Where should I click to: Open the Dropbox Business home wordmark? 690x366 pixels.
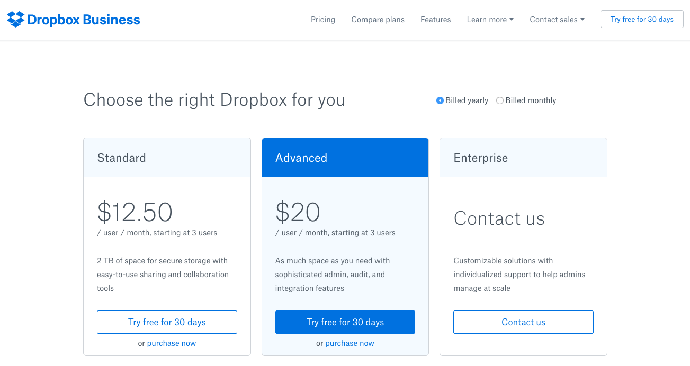click(84, 20)
